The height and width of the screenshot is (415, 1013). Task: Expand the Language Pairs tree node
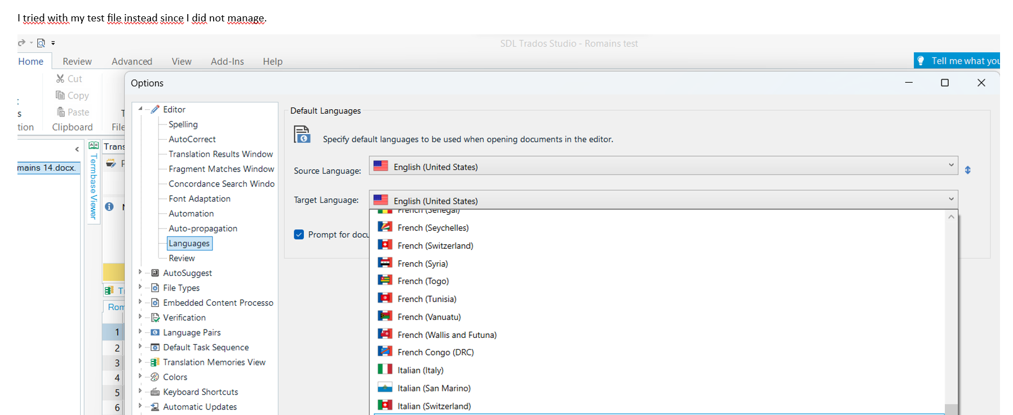coord(140,332)
